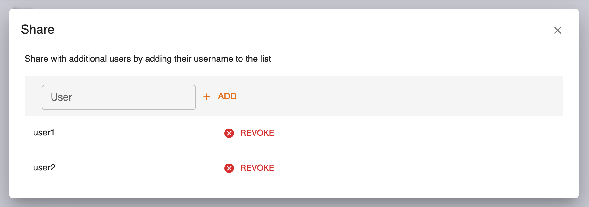Close the Share dialog with the X
Viewport: 589px width, 207px height.
click(x=557, y=30)
